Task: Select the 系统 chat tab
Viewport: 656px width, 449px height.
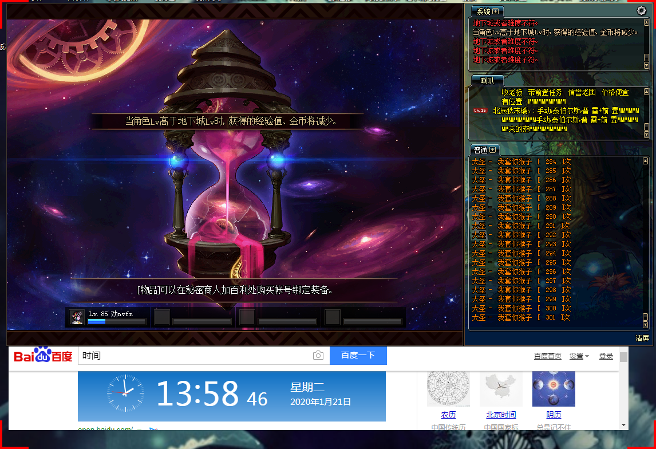Action: (x=483, y=11)
